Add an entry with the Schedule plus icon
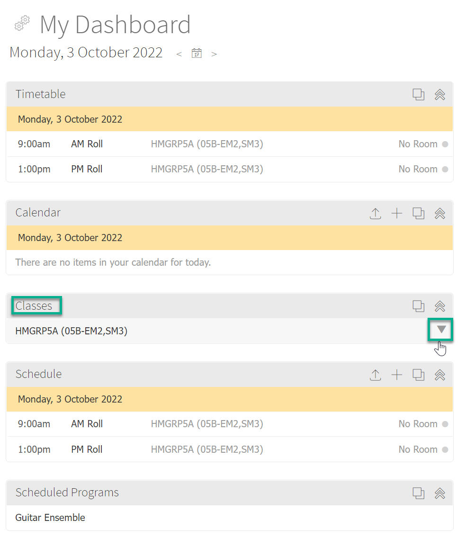465x538 pixels. [x=397, y=375]
